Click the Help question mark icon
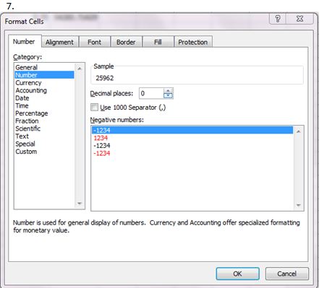319x288 pixels. [278, 19]
